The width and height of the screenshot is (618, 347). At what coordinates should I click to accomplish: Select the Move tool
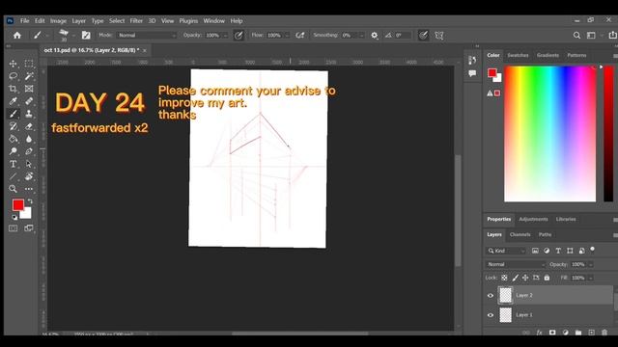(13, 64)
